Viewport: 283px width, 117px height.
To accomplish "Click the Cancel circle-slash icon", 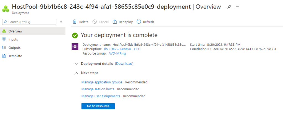I will pos(95,22).
